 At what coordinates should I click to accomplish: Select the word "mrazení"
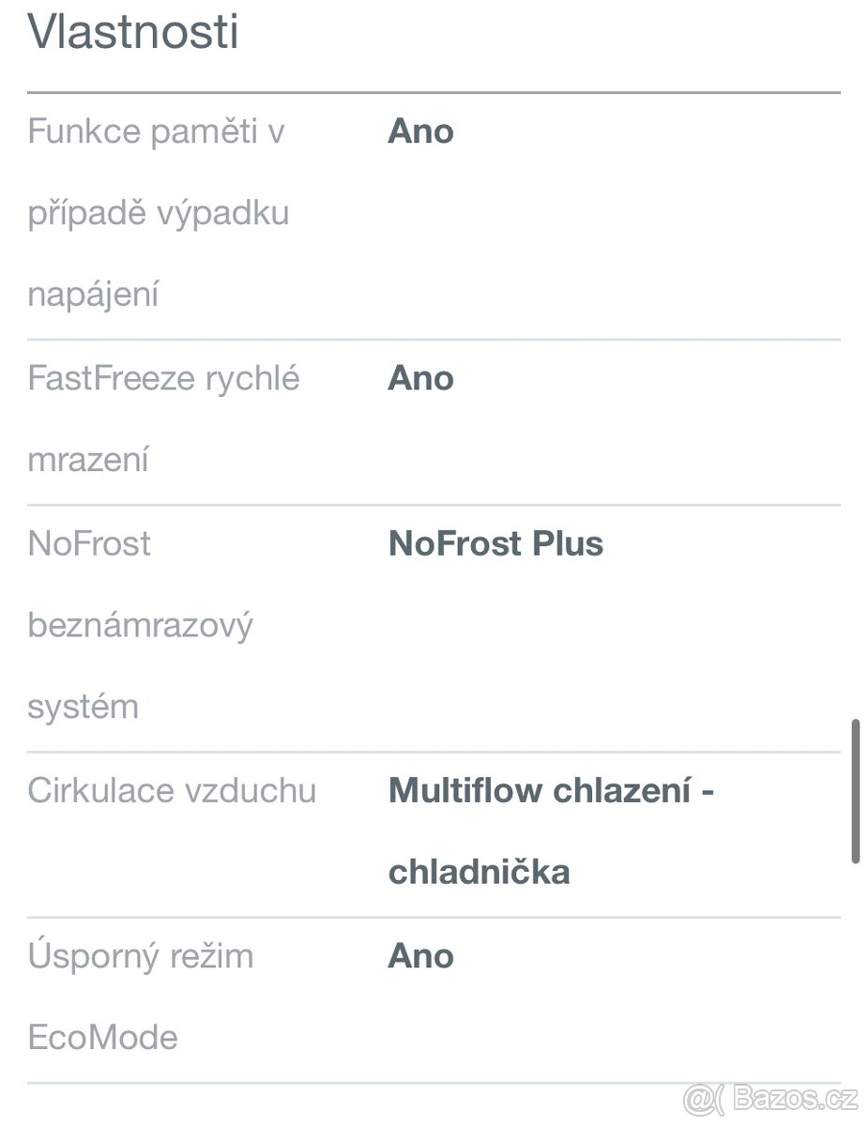pyautogui.click(x=88, y=461)
